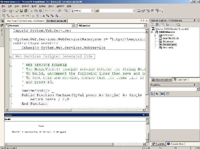Click the Redo arrow icon
The image size is (200, 150).
[x=53, y=11]
